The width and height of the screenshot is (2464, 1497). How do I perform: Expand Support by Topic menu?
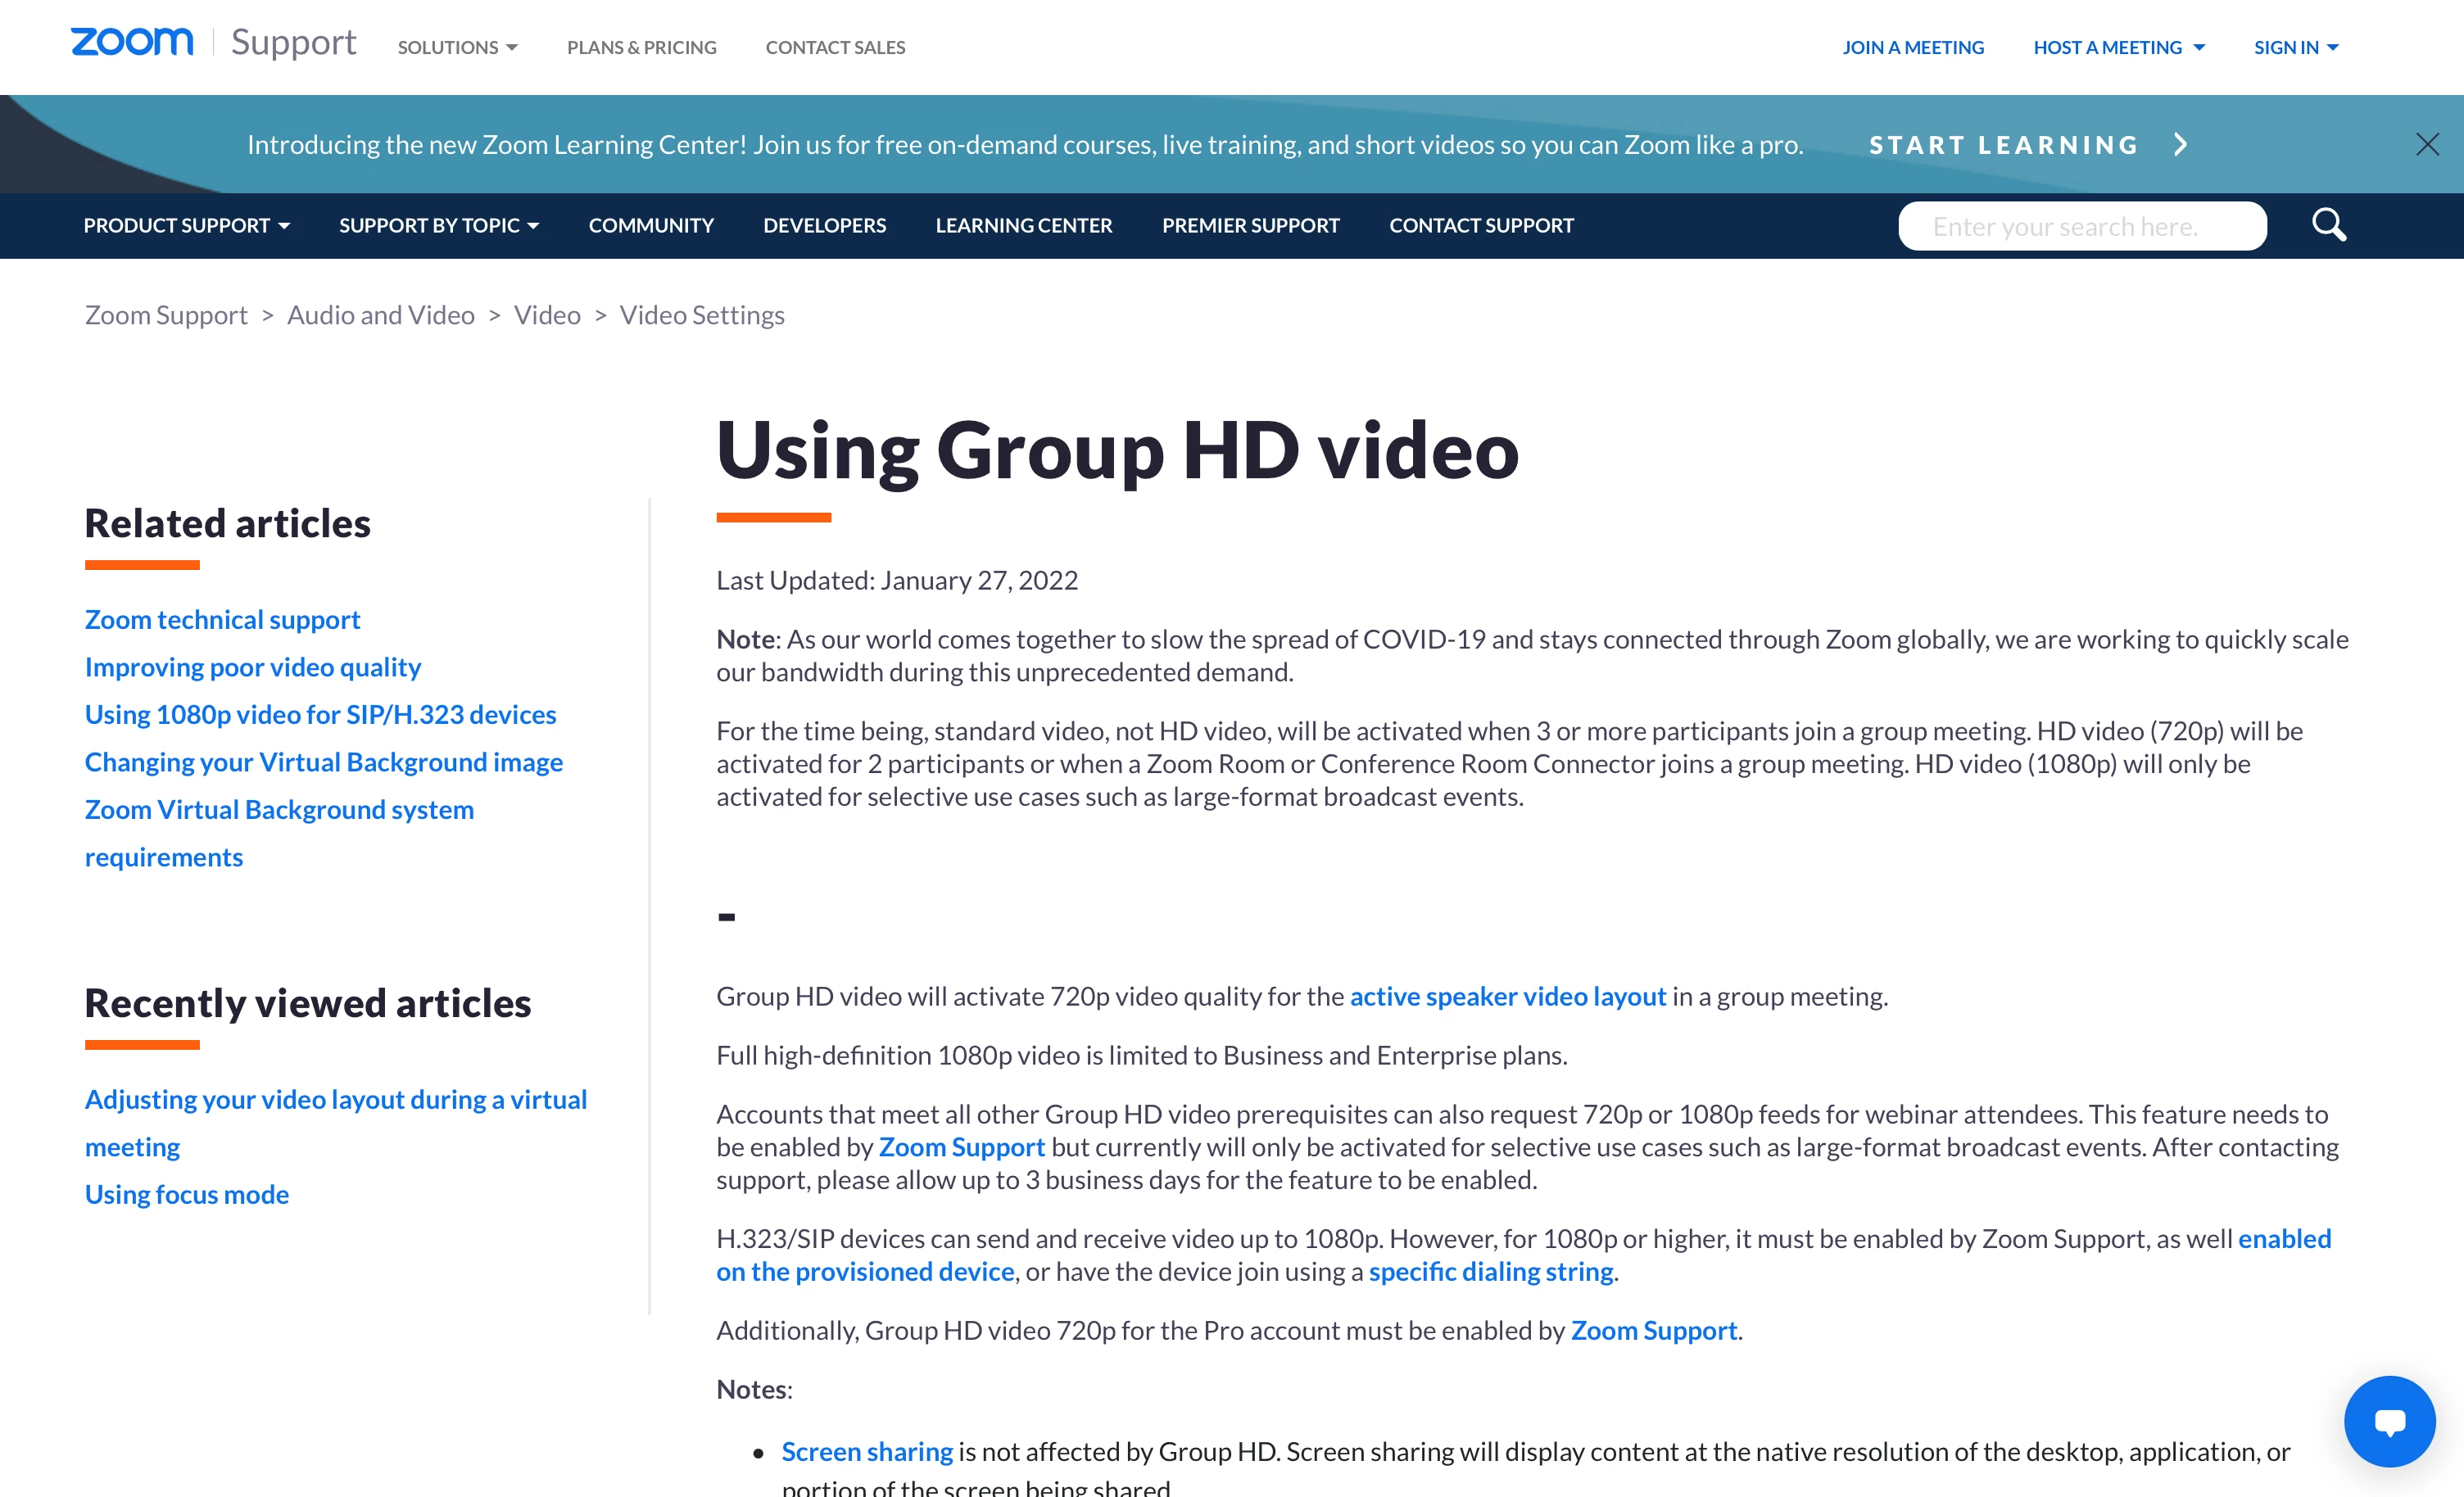point(438,226)
